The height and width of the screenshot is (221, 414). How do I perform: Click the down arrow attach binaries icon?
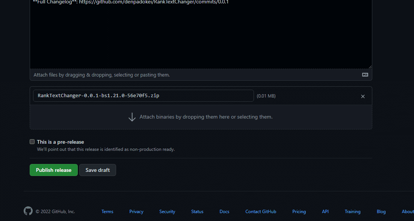(132, 117)
